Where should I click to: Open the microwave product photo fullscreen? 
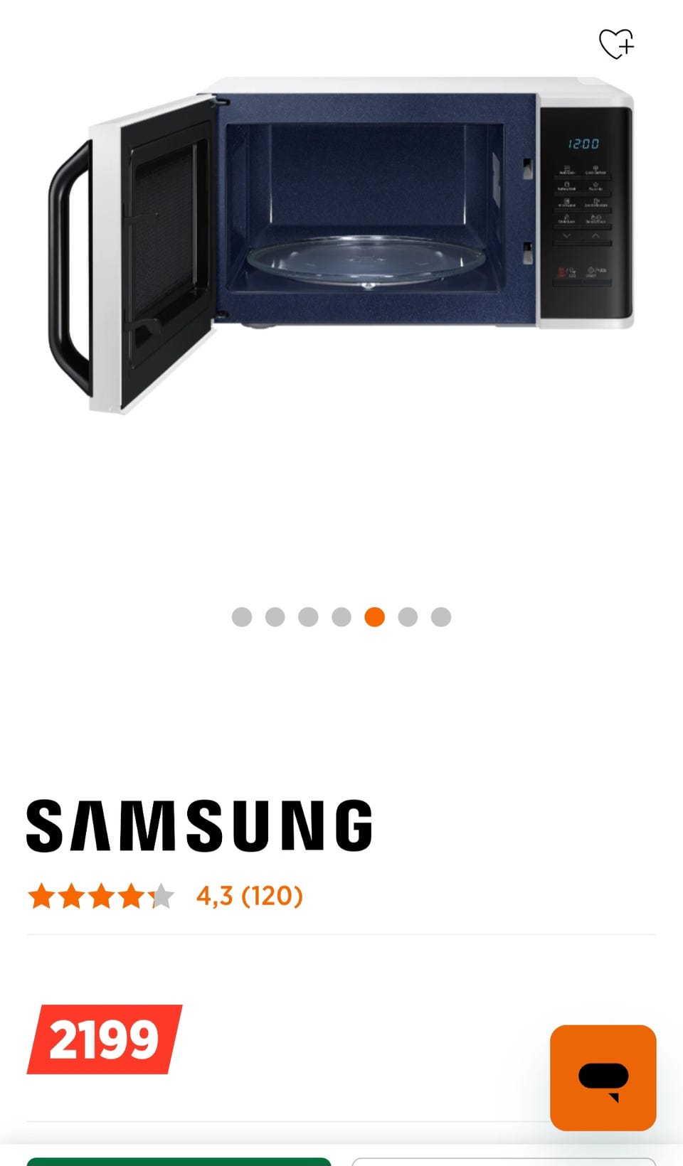point(341,244)
